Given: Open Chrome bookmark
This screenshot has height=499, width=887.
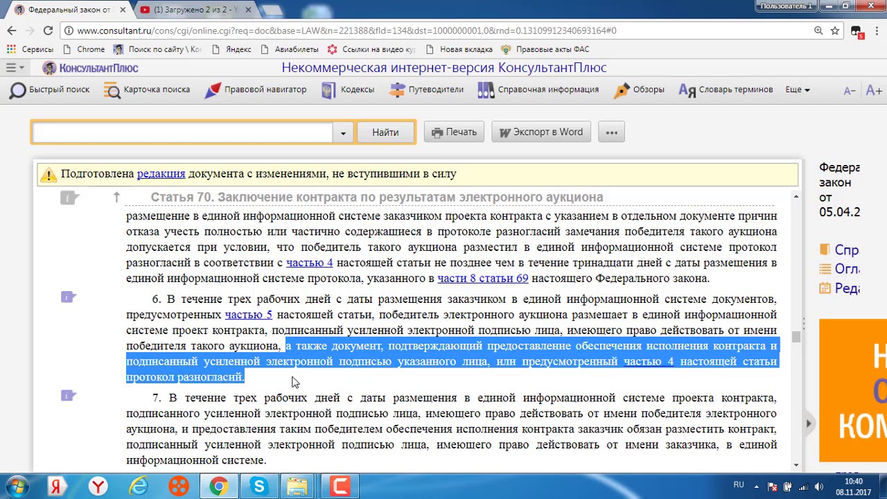Looking at the screenshot, I should click(83, 49).
